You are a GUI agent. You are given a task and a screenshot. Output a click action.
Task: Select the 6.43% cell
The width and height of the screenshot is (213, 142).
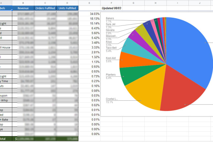tap(89, 28)
